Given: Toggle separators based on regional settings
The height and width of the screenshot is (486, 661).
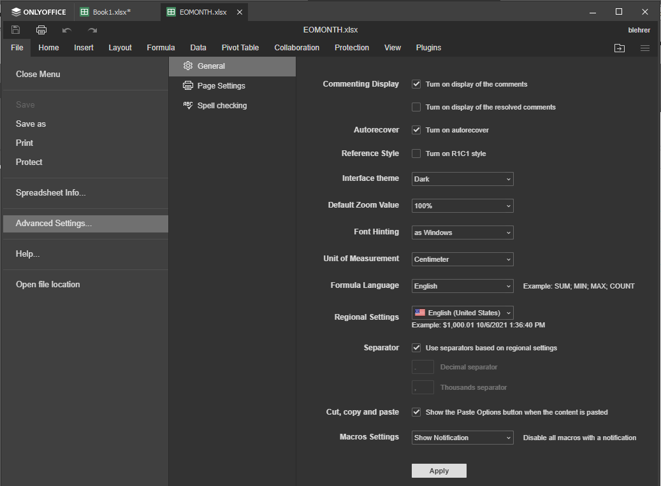Looking at the screenshot, I should pos(416,347).
